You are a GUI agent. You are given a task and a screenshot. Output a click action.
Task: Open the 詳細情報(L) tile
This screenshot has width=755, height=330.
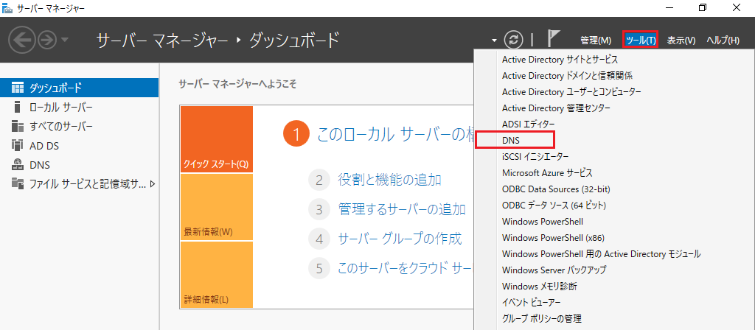click(216, 274)
